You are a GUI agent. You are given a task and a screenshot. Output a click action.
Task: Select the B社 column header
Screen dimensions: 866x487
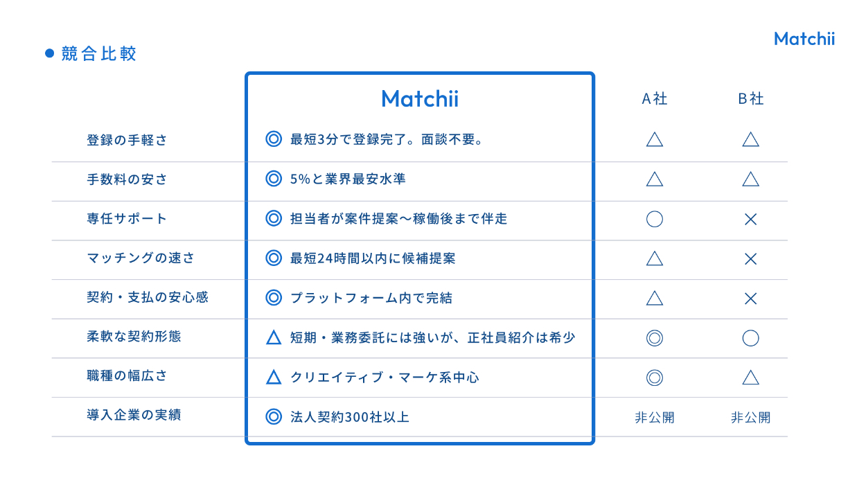point(750,99)
